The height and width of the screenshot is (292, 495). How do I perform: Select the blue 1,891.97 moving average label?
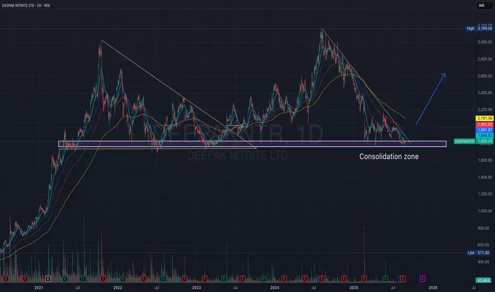pos(484,130)
